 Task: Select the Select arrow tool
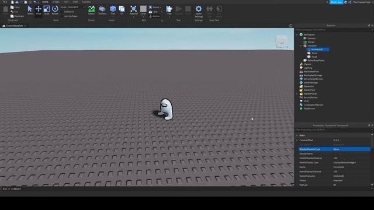tap(30, 10)
